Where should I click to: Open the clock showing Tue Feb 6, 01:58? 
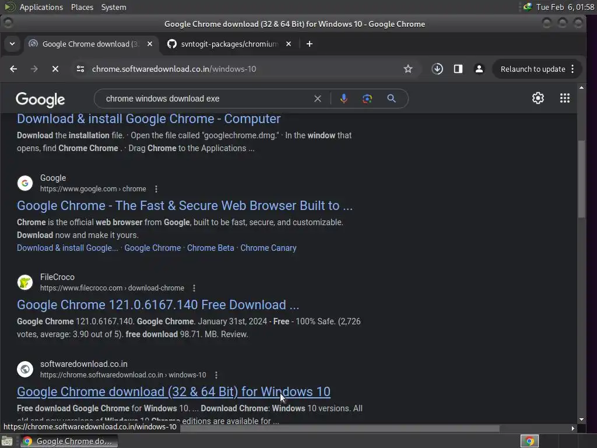(x=565, y=7)
